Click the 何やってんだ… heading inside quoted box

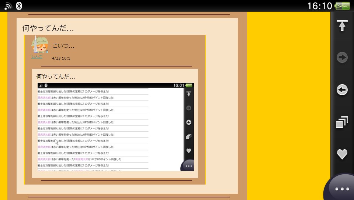56,76
